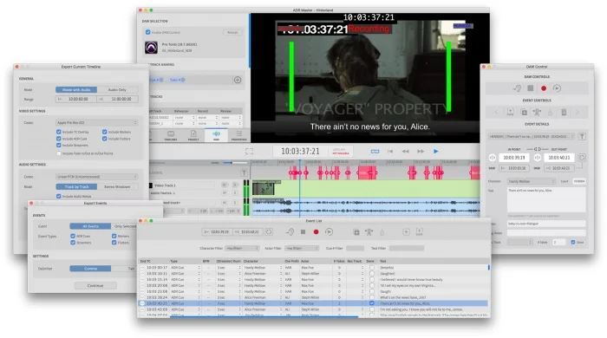Toggle Include Markers checkbox in Export Current Timeline
The height and width of the screenshot is (338, 607).
[105, 132]
